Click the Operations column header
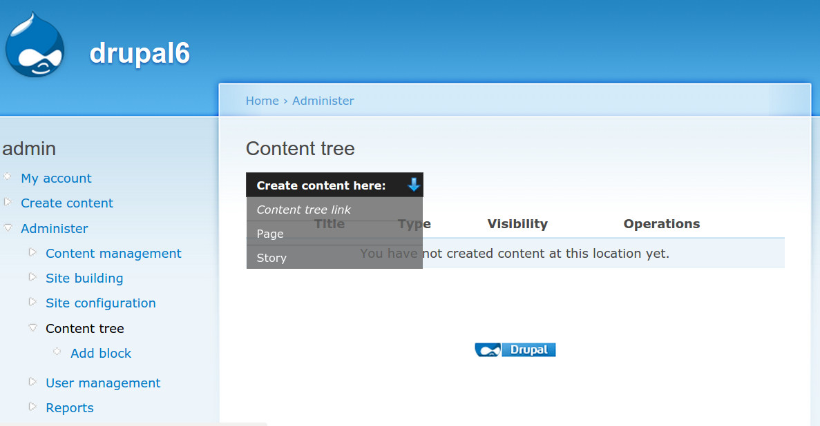Viewport: 820px width, 426px height. [662, 224]
